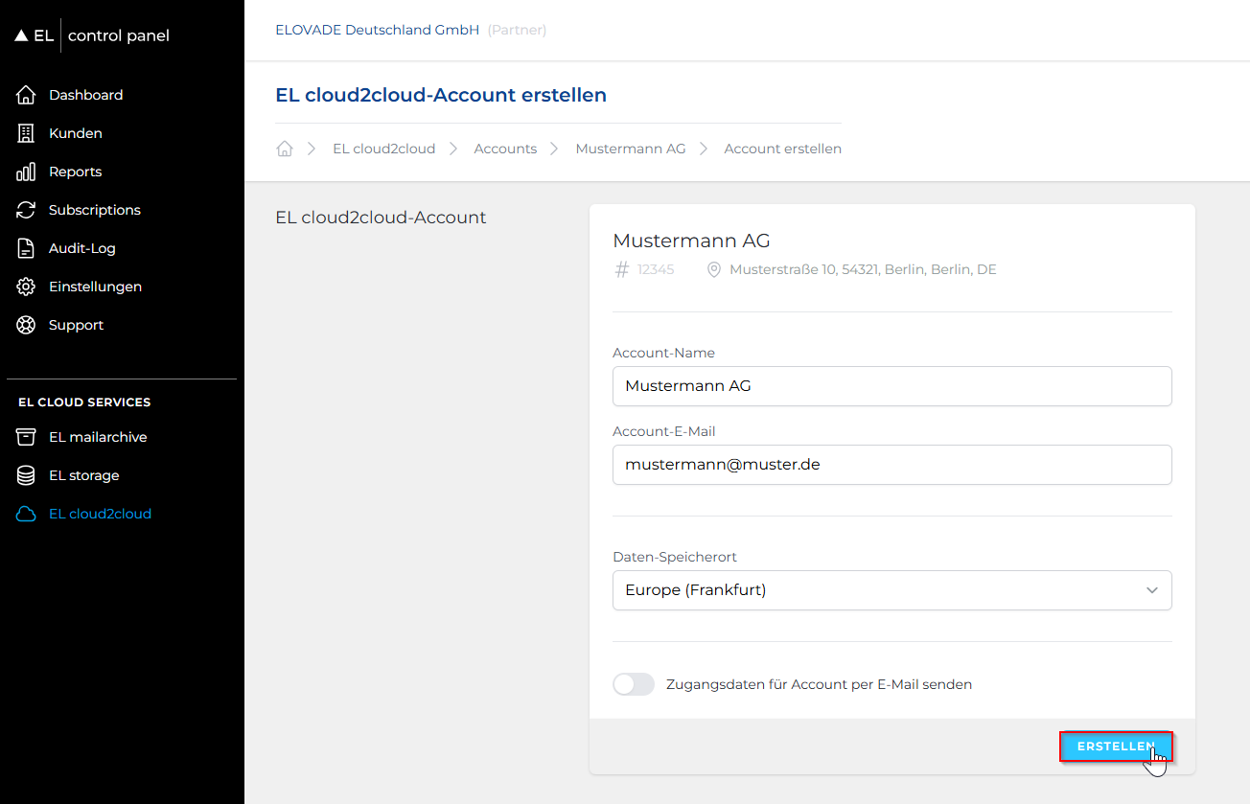Click the Dashboard house icon in sidebar
1250x804 pixels.
pos(26,95)
